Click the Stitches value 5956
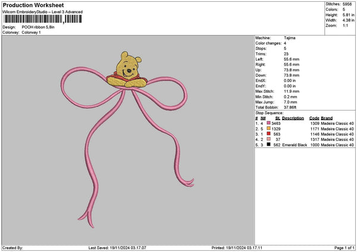The width and height of the screenshot is (357, 252). click(x=347, y=4)
